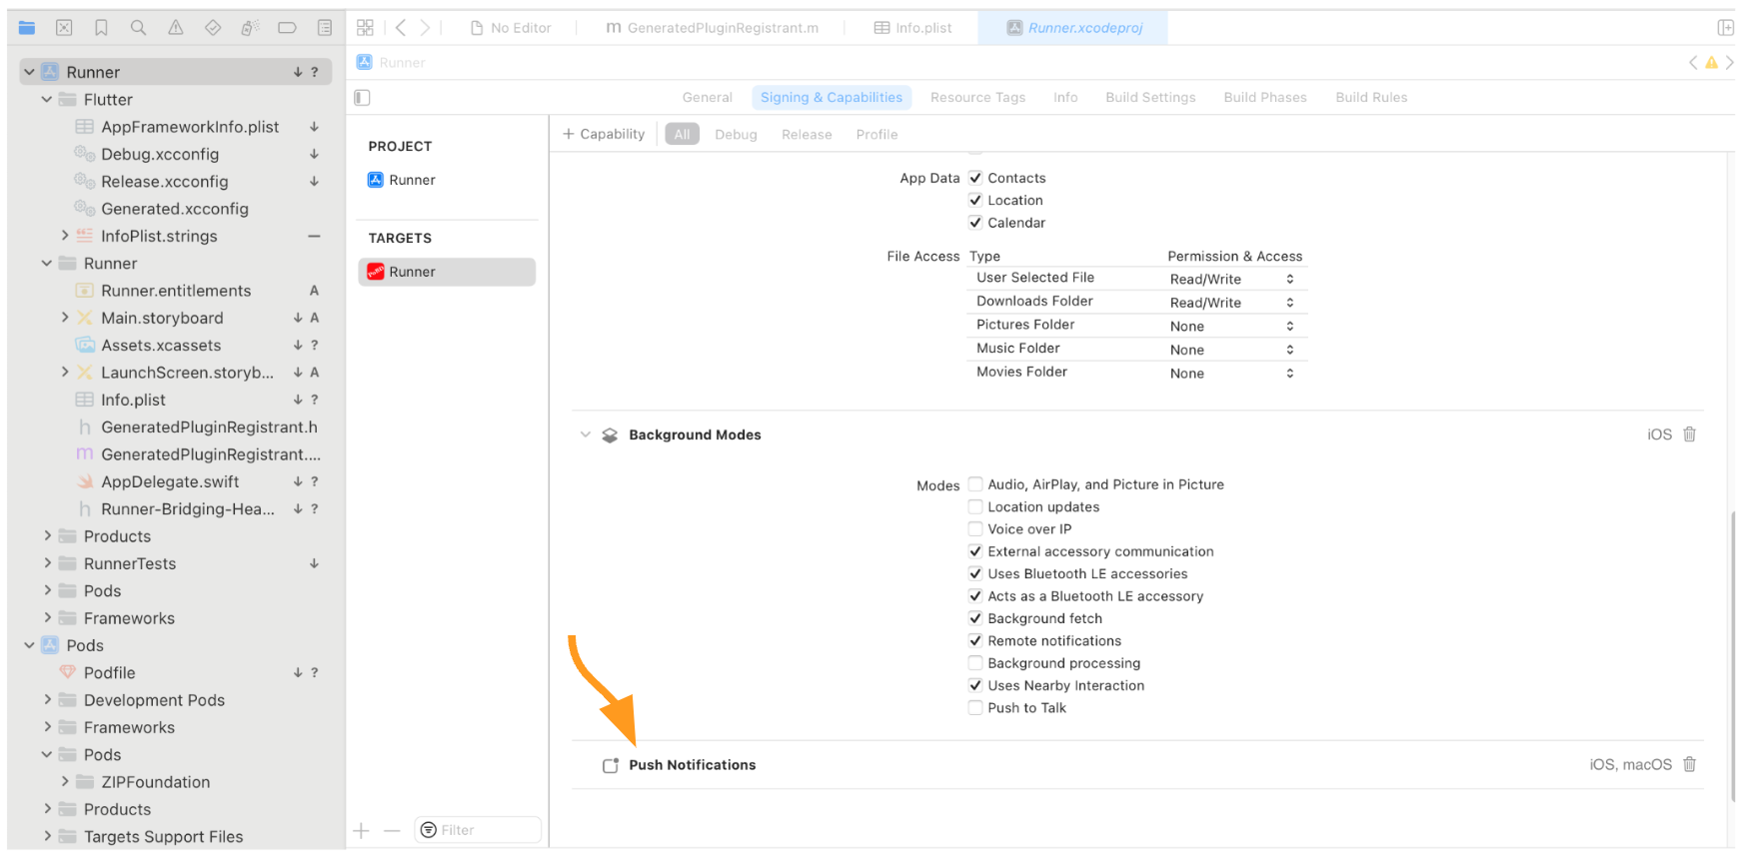
Task: Open the GeneratedPluginRegistrant.m editor tab
Action: pos(712,28)
